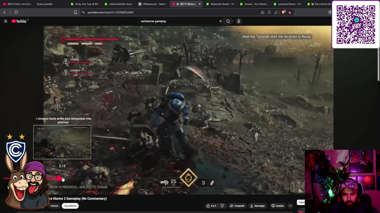380x213 pixels.
Task: Reload the page with the refresh icon
Action: pyautogui.click(x=16, y=12)
